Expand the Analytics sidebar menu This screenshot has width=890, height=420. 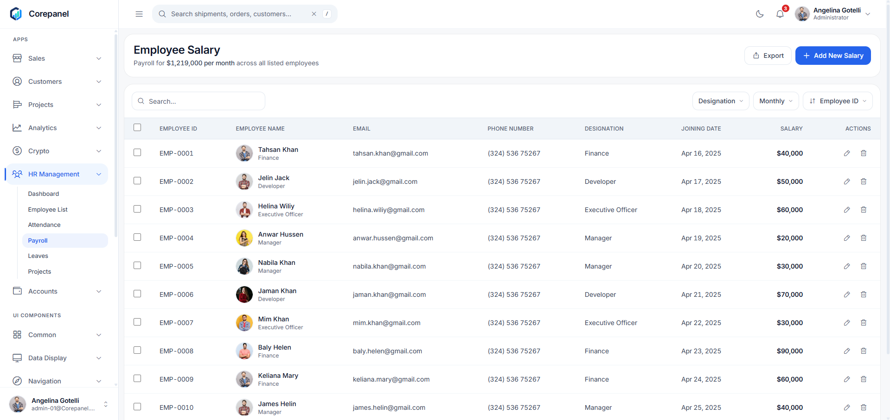click(x=57, y=128)
